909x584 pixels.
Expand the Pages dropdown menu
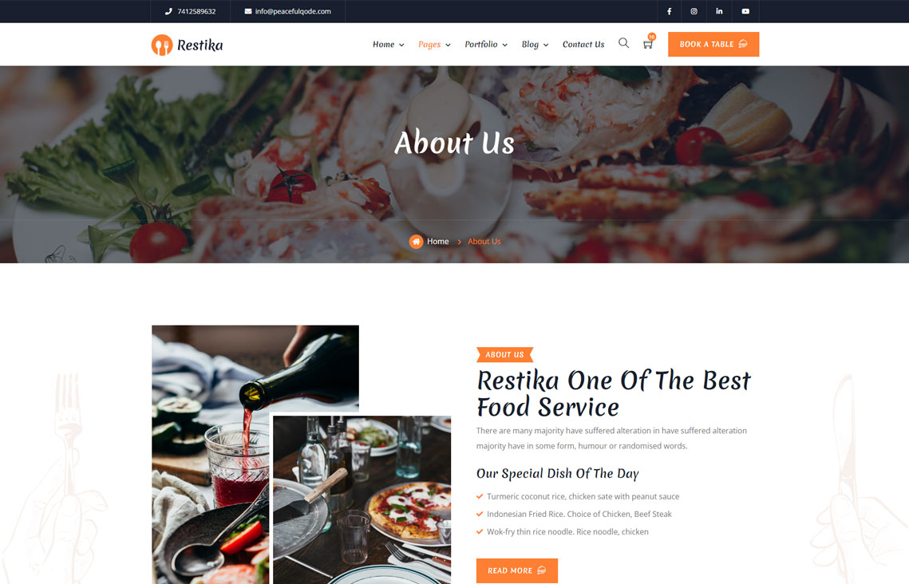(434, 45)
